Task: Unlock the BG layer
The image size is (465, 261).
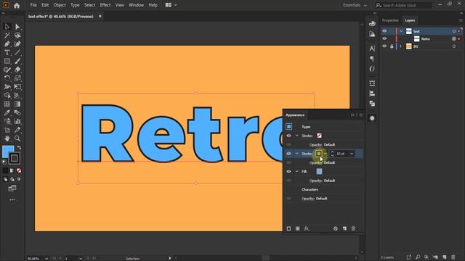Action: pos(392,46)
